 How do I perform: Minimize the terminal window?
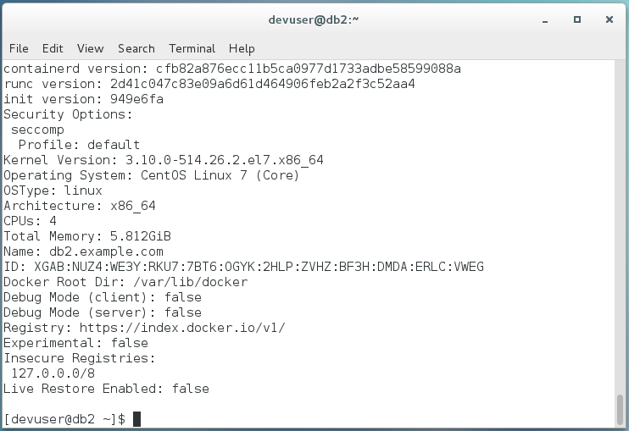545,20
